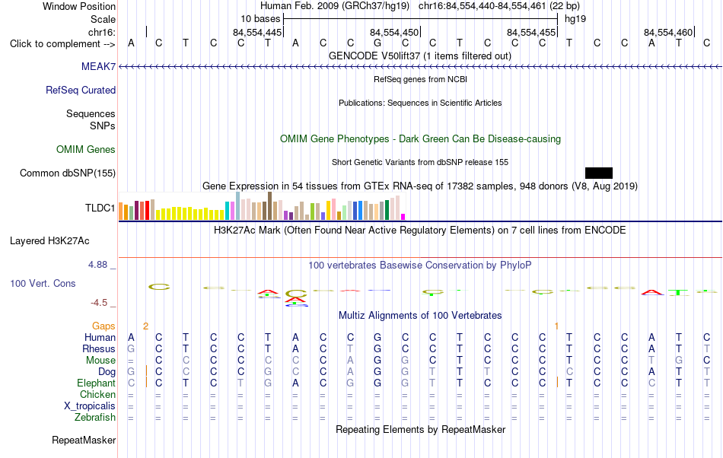Viewport: 723px width, 458px height.
Task: Click the chr16 position label 84,554,455
Action: 531,32
